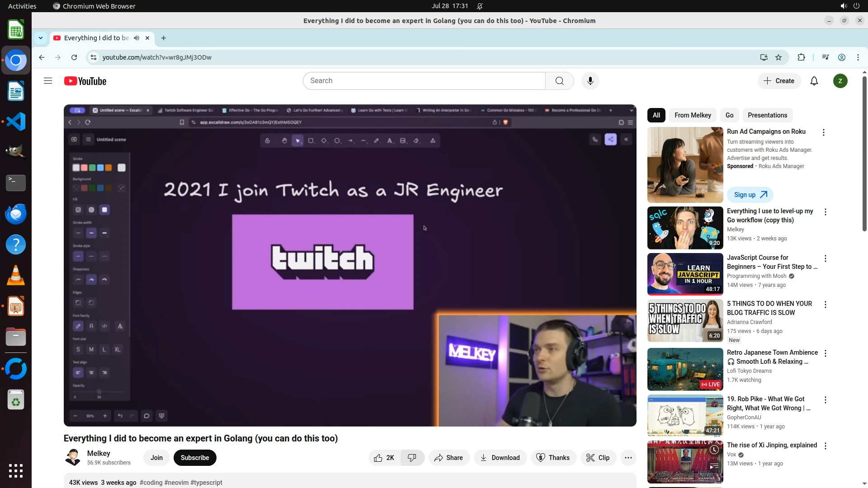Select the From Melkey filter chip
This screenshot has width=868, height=488.
coord(693,115)
